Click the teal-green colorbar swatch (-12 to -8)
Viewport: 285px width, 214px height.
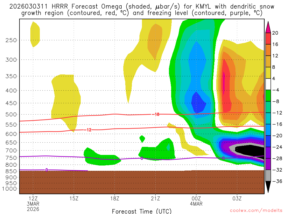[268, 107]
